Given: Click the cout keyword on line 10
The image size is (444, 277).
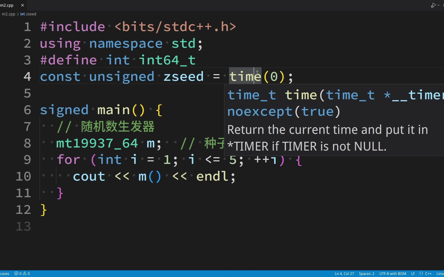Looking at the screenshot, I should point(89,176).
